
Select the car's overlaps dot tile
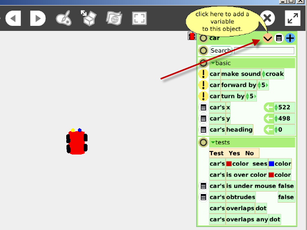[x=238, y=208]
